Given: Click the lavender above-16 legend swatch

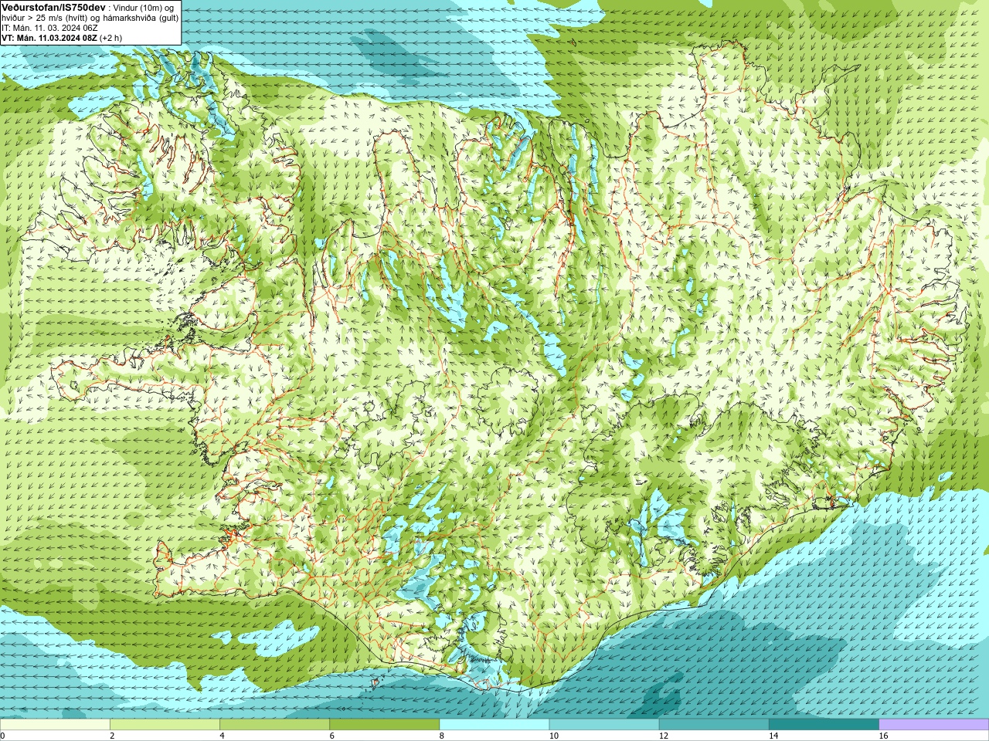Looking at the screenshot, I should tap(934, 724).
